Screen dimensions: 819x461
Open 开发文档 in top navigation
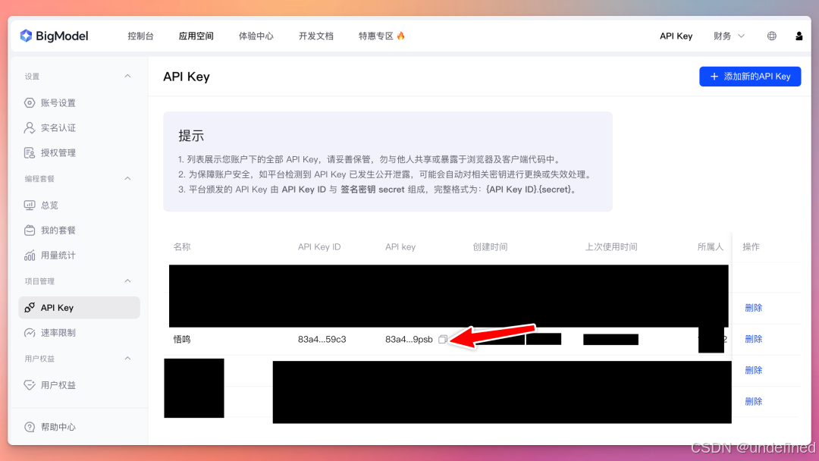coord(316,36)
